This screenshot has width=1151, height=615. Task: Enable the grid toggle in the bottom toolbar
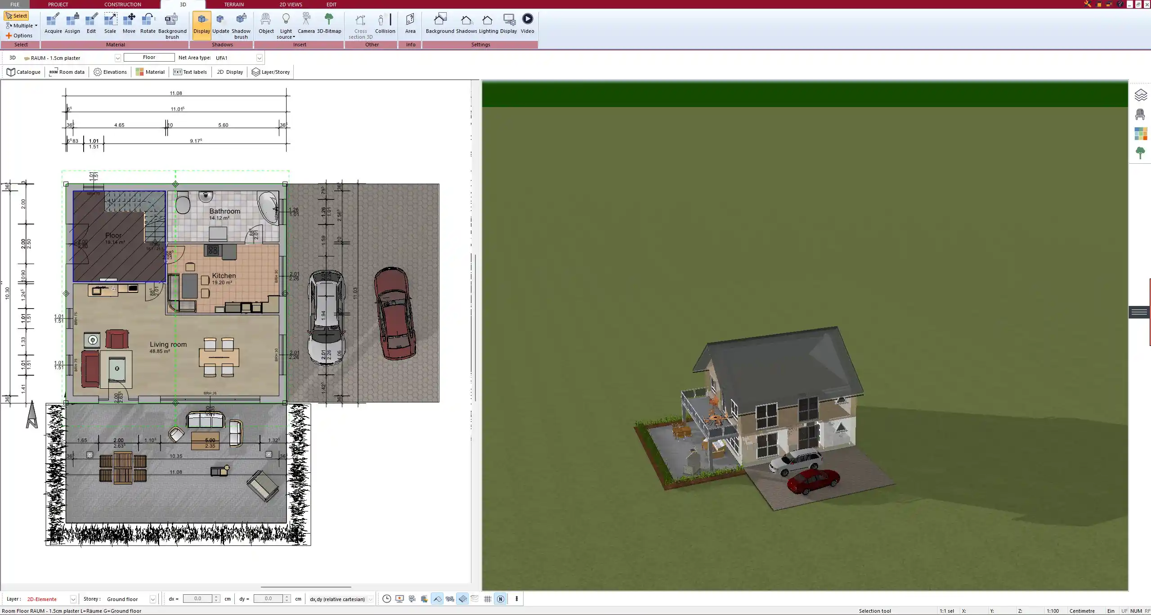click(x=487, y=599)
